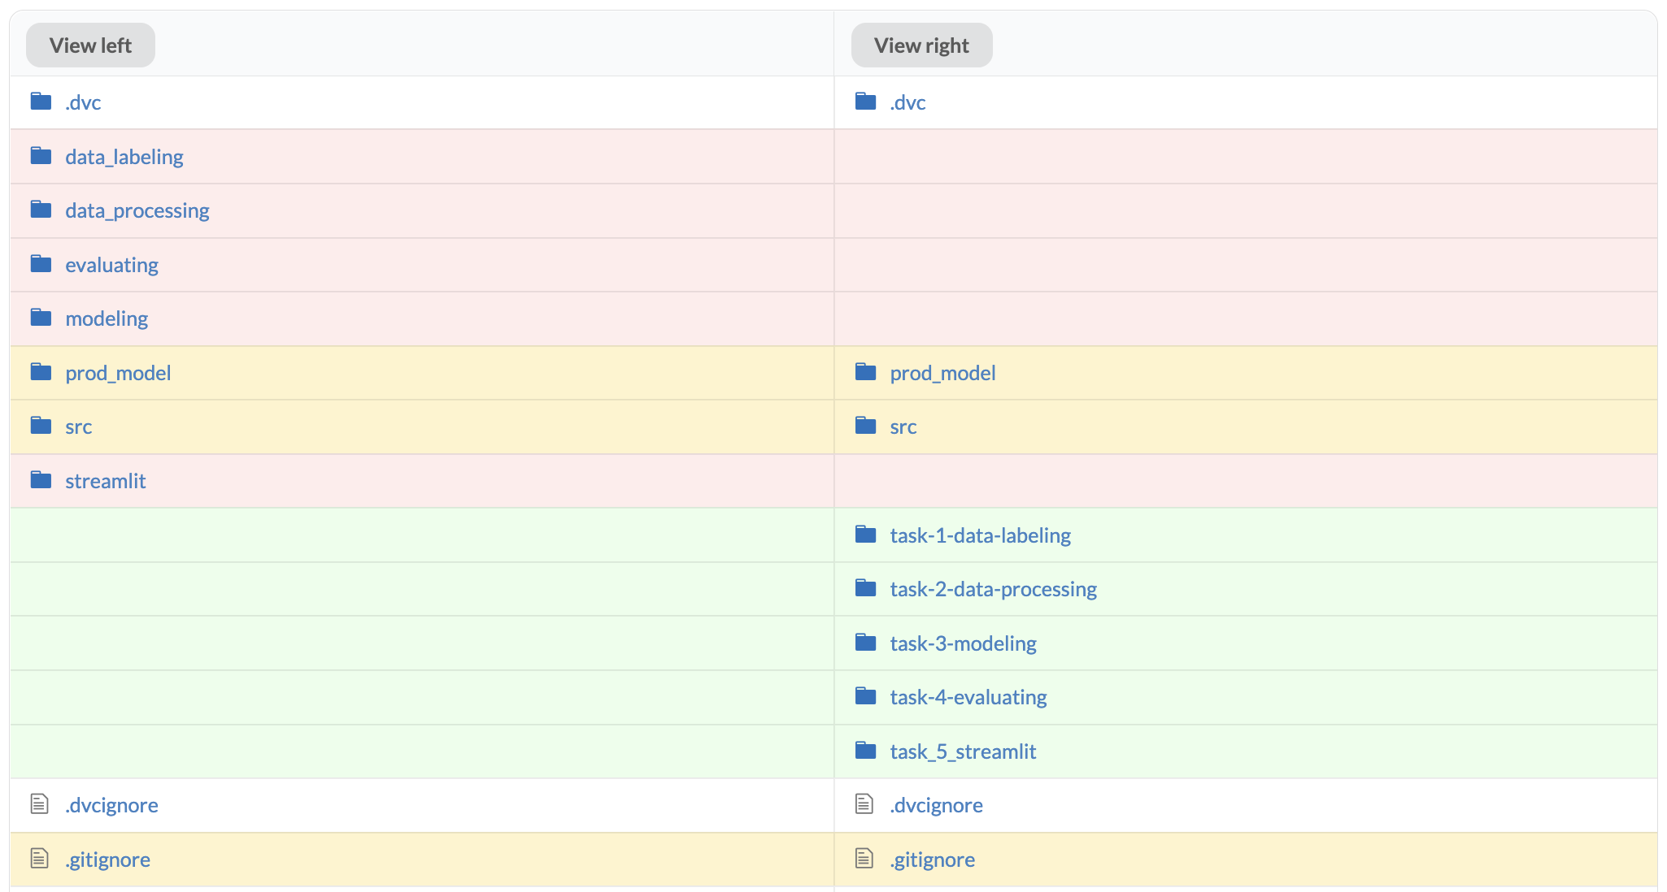Screen dimensions: 1667x892
Task: Click folder icon beside right prod_model
Action: [865, 372]
